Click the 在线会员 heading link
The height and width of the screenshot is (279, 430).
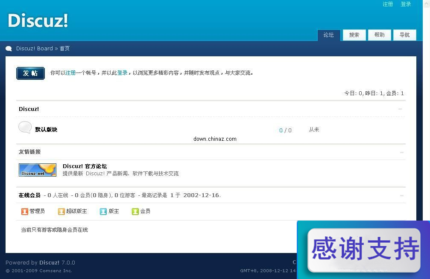click(x=29, y=195)
